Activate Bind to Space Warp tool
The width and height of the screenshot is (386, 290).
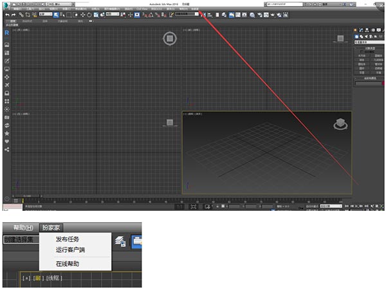coord(34,15)
